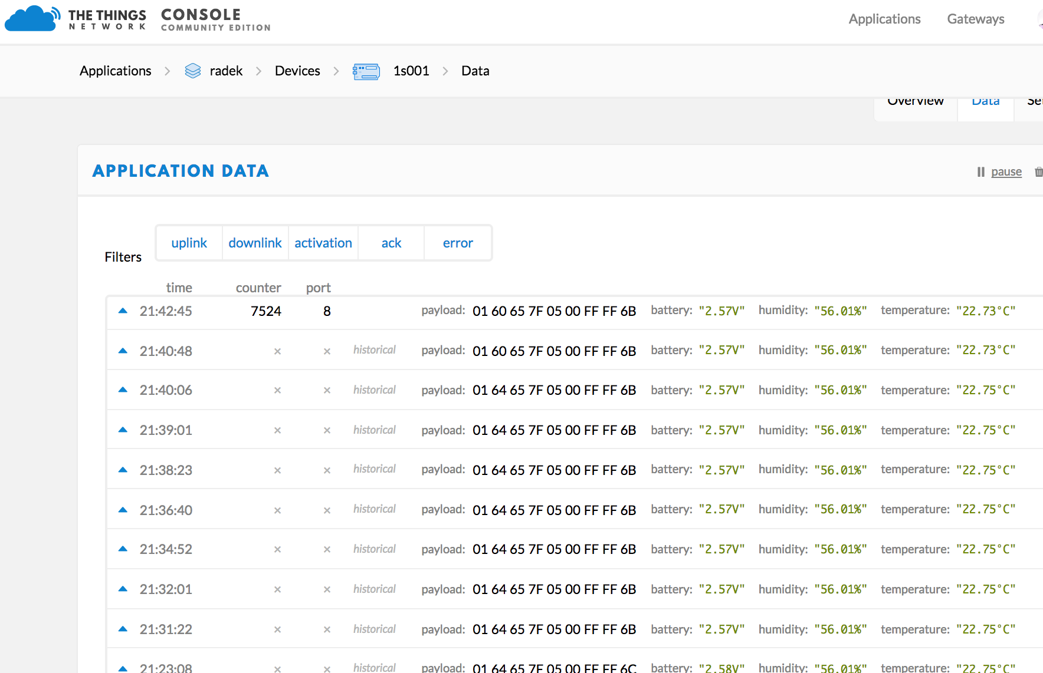The height and width of the screenshot is (673, 1043).
Task: Expand the 21:34:52 uplink row arrow
Action: tap(123, 549)
